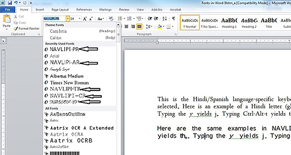This screenshot has width=291, height=155.
Task: Switch to the References tab
Action: click(x=84, y=10)
